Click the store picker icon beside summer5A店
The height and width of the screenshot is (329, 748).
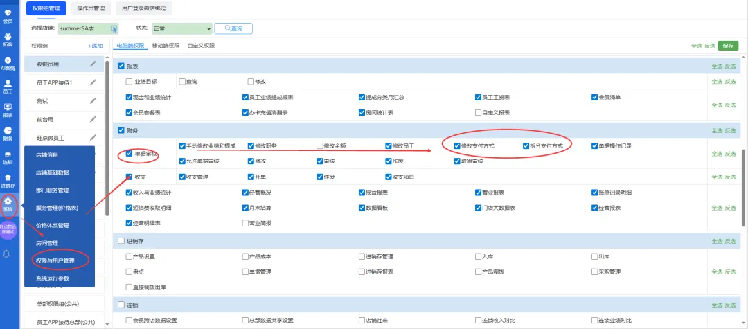114,28
